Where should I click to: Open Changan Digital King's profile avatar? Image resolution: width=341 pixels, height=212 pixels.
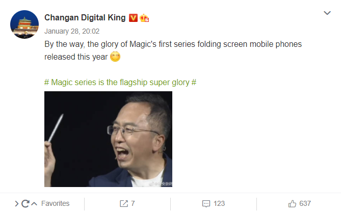24,24
